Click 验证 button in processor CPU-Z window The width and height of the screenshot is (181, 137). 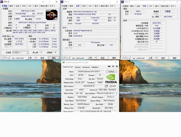pos(42,58)
